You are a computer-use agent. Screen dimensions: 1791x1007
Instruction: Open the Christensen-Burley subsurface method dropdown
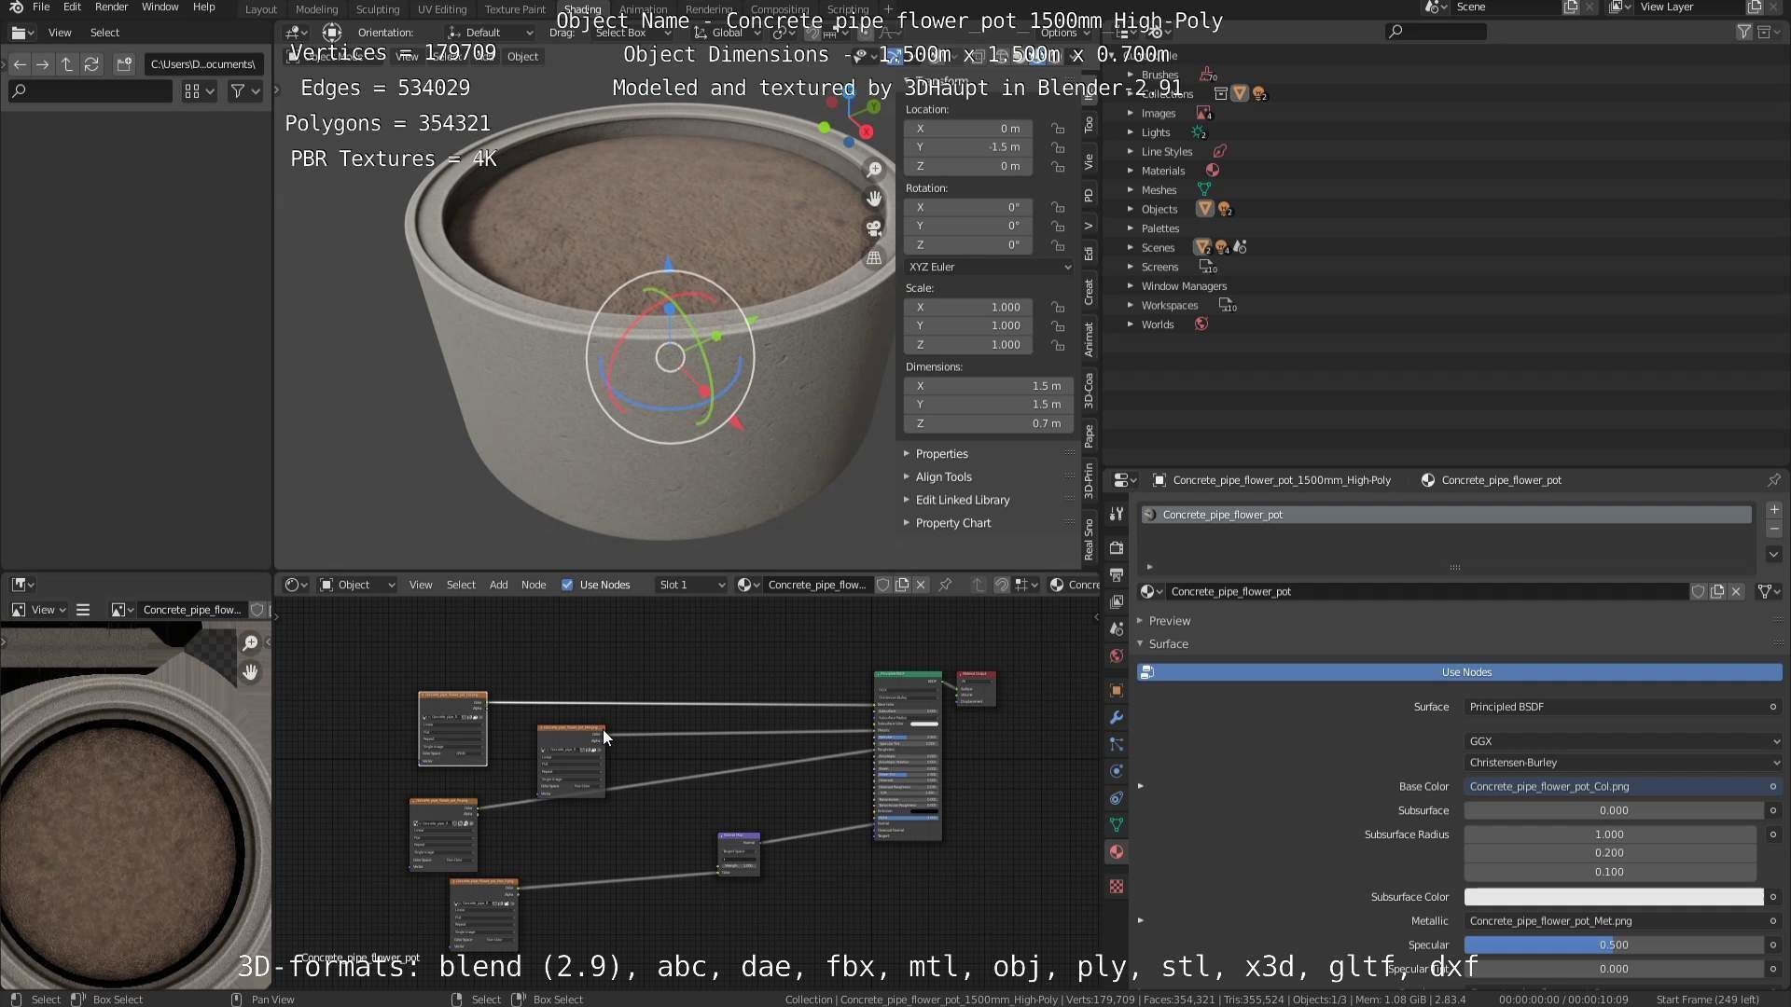(1623, 763)
